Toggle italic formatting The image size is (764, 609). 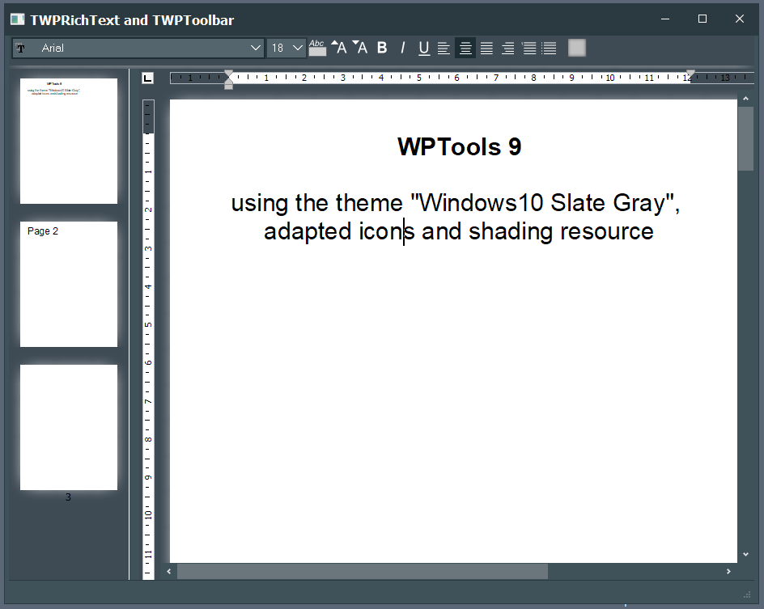tap(402, 48)
